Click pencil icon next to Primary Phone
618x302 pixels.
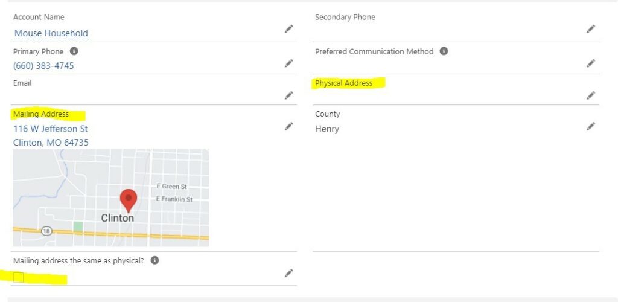tap(289, 63)
